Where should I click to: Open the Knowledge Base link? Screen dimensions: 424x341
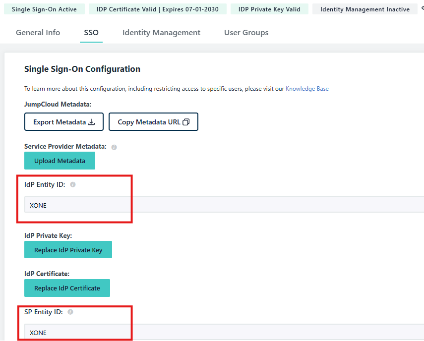(x=307, y=89)
